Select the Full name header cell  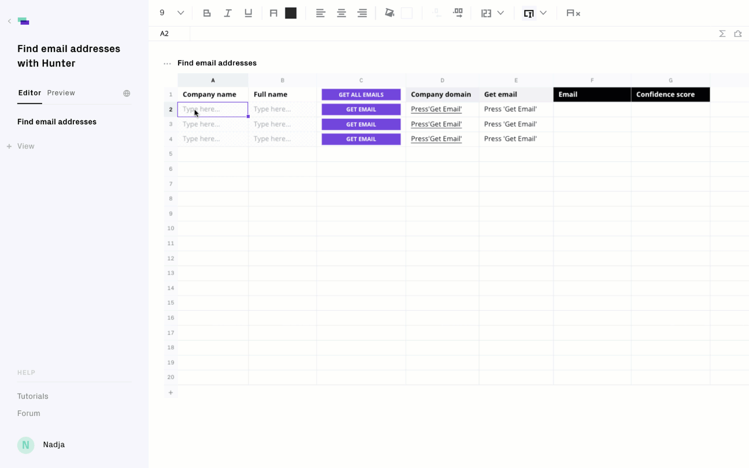(x=283, y=95)
